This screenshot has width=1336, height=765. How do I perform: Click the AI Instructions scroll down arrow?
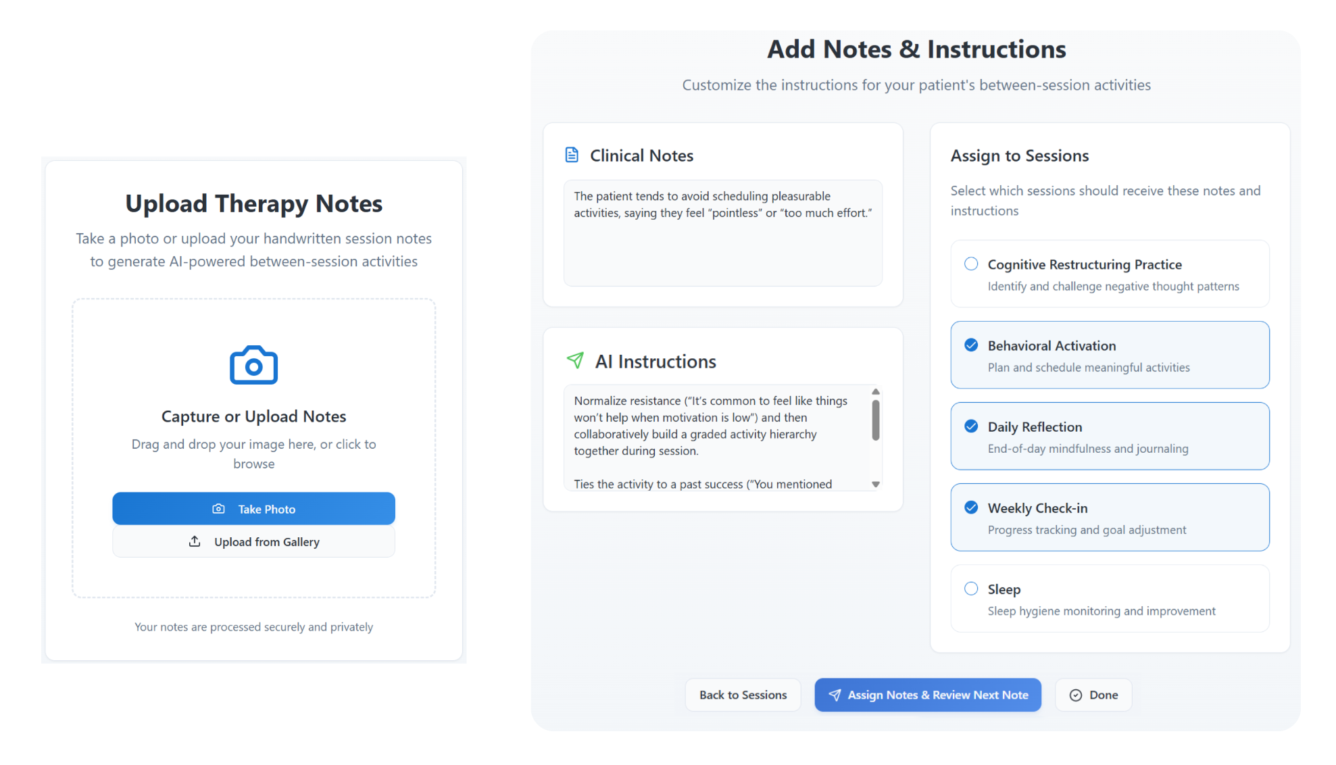876,484
